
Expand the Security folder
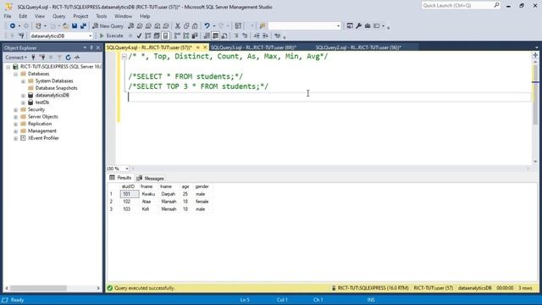[15, 109]
